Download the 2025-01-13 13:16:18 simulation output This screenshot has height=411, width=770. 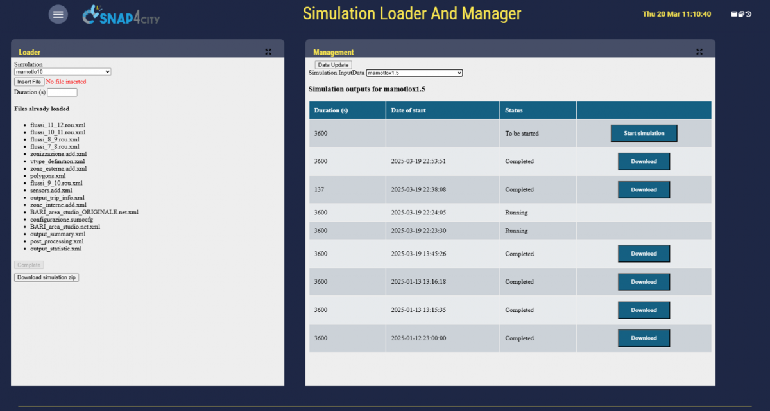(644, 282)
